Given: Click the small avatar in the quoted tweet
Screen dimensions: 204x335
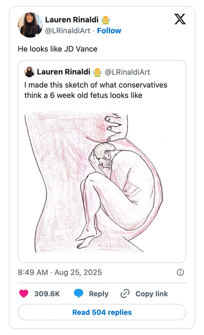Looking at the screenshot, I should (29, 72).
